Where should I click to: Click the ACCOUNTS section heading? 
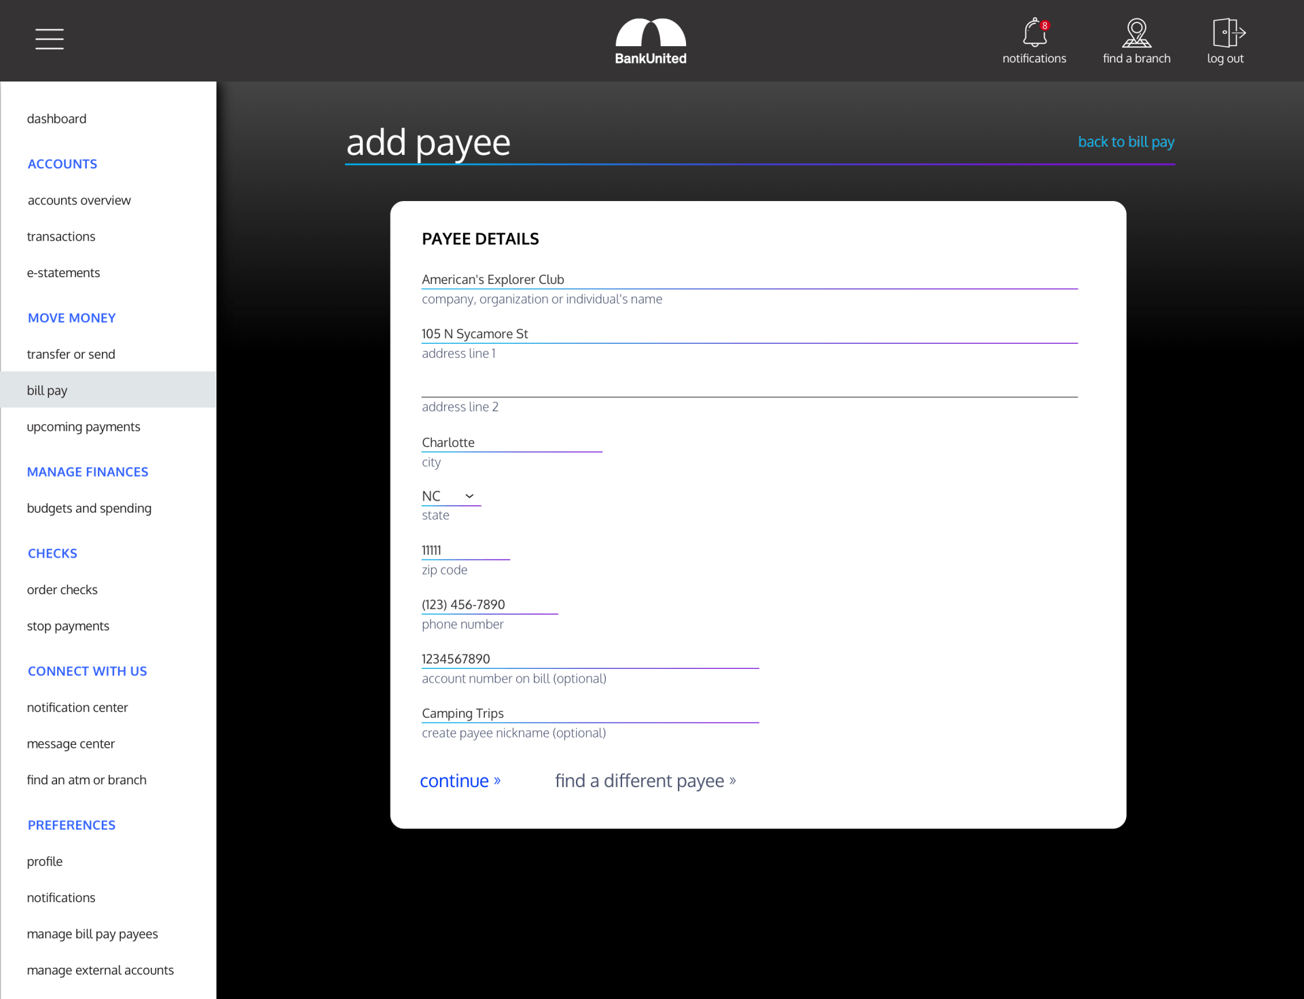[62, 164]
